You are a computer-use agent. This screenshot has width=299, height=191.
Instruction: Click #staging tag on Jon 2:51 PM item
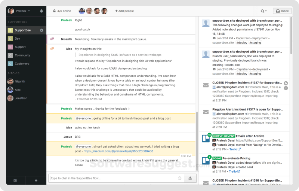pos(255,43)
